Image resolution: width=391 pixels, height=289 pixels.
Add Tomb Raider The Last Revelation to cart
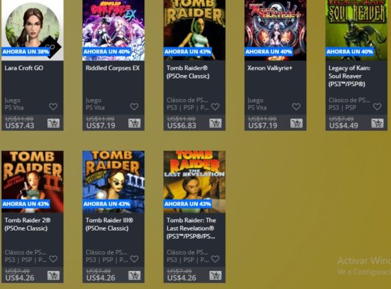(x=216, y=275)
